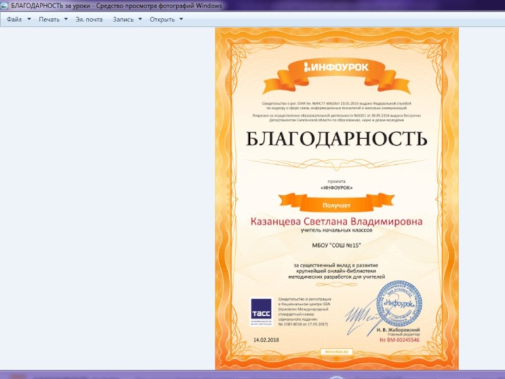Open the Файл menu

(15, 19)
